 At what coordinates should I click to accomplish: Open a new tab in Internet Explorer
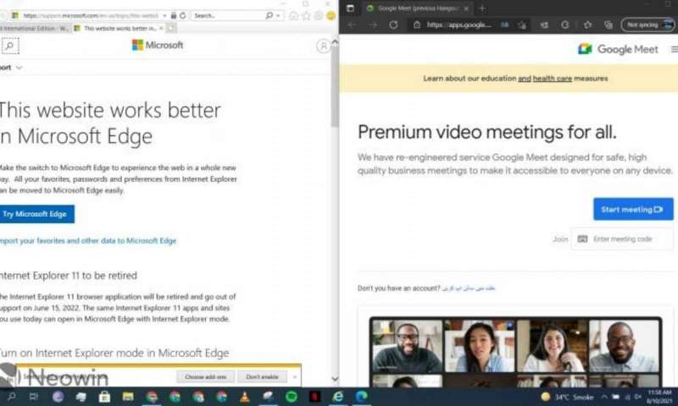tap(171, 28)
